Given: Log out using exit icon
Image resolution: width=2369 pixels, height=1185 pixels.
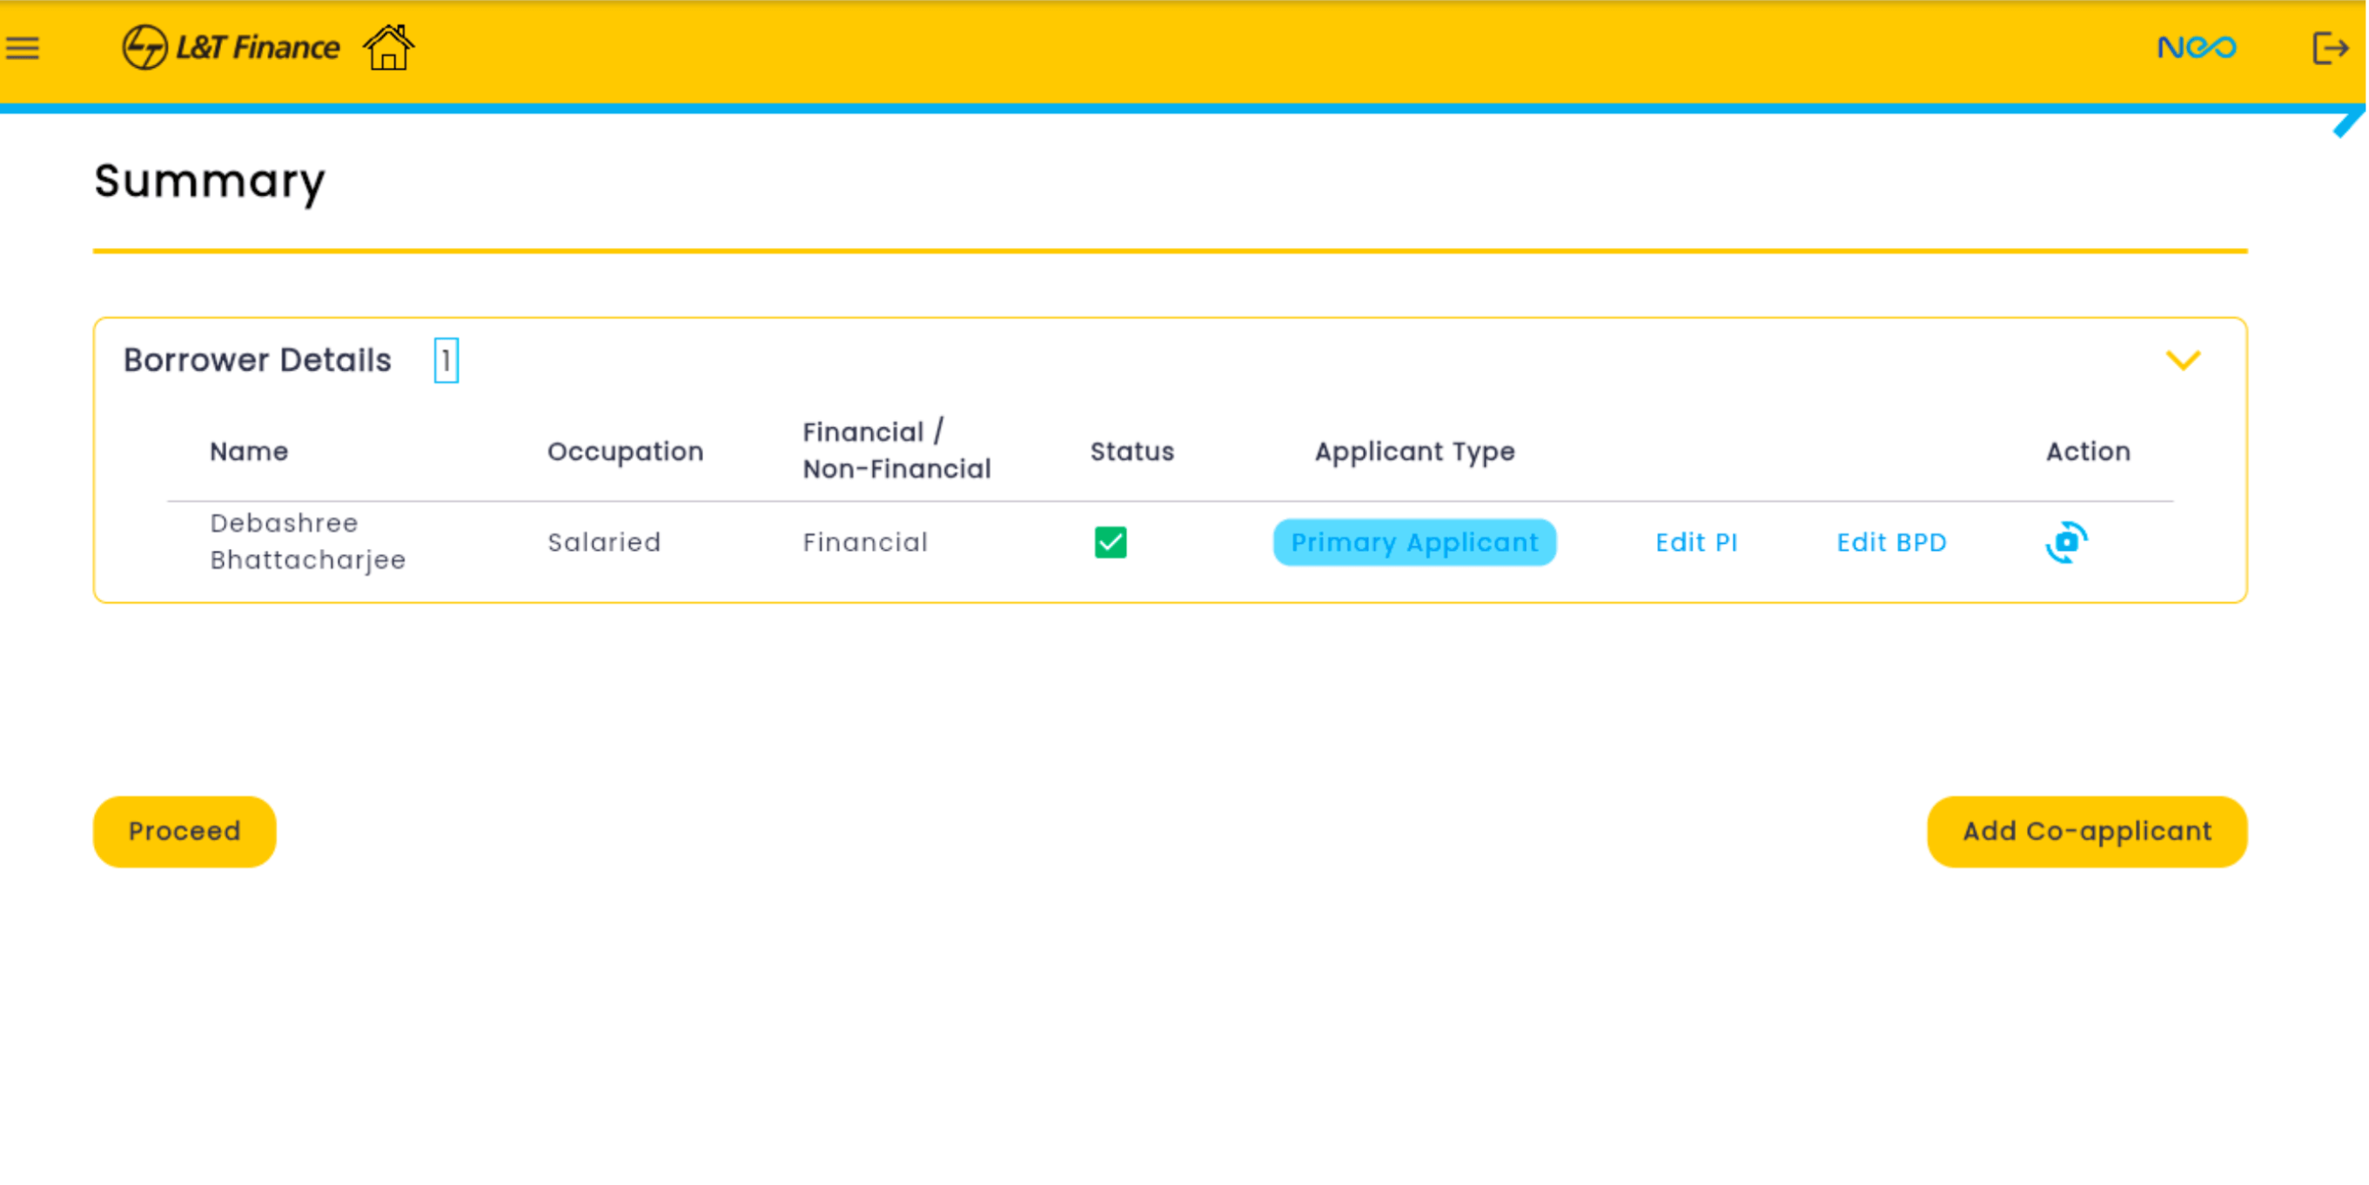Looking at the screenshot, I should (2329, 48).
